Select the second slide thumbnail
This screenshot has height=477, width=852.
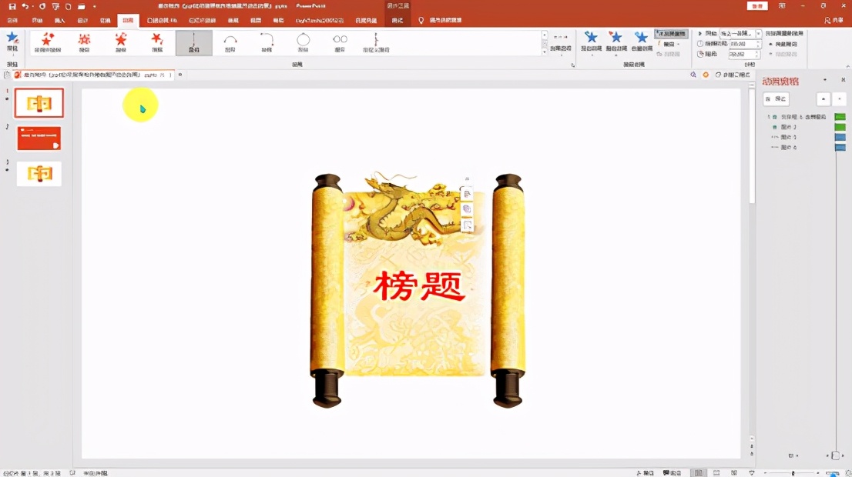point(39,138)
